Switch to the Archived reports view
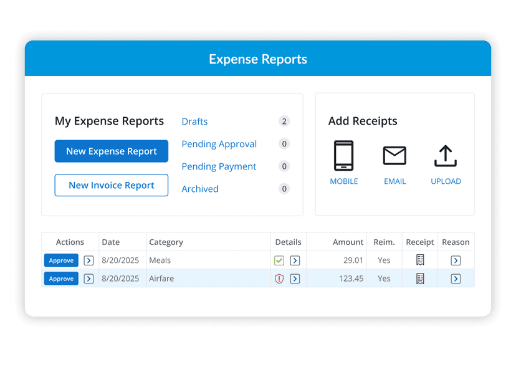 tap(199, 189)
